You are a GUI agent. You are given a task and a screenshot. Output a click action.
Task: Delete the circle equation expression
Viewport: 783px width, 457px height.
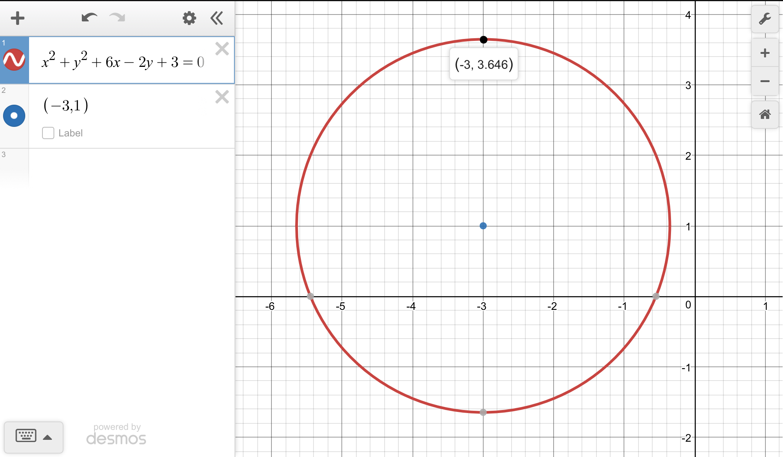(x=222, y=49)
